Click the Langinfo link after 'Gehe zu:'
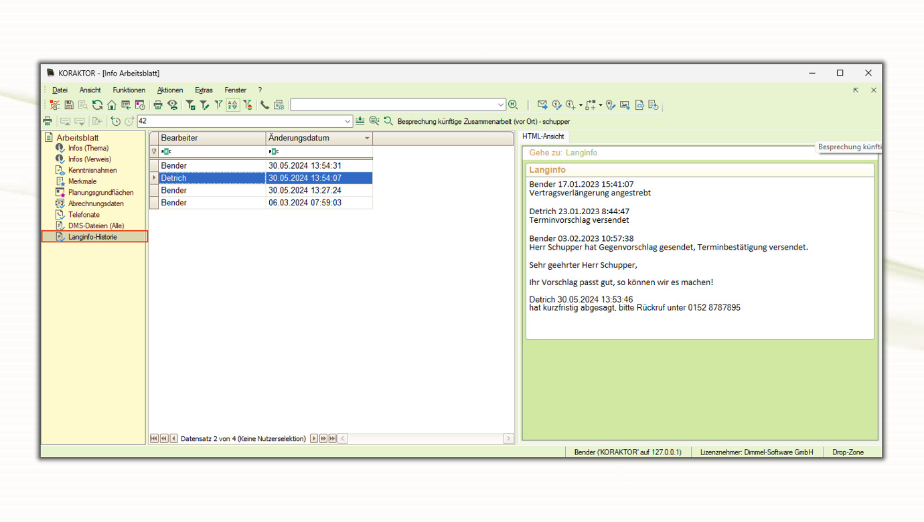This screenshot has height=522, width=924. [581, 153]
